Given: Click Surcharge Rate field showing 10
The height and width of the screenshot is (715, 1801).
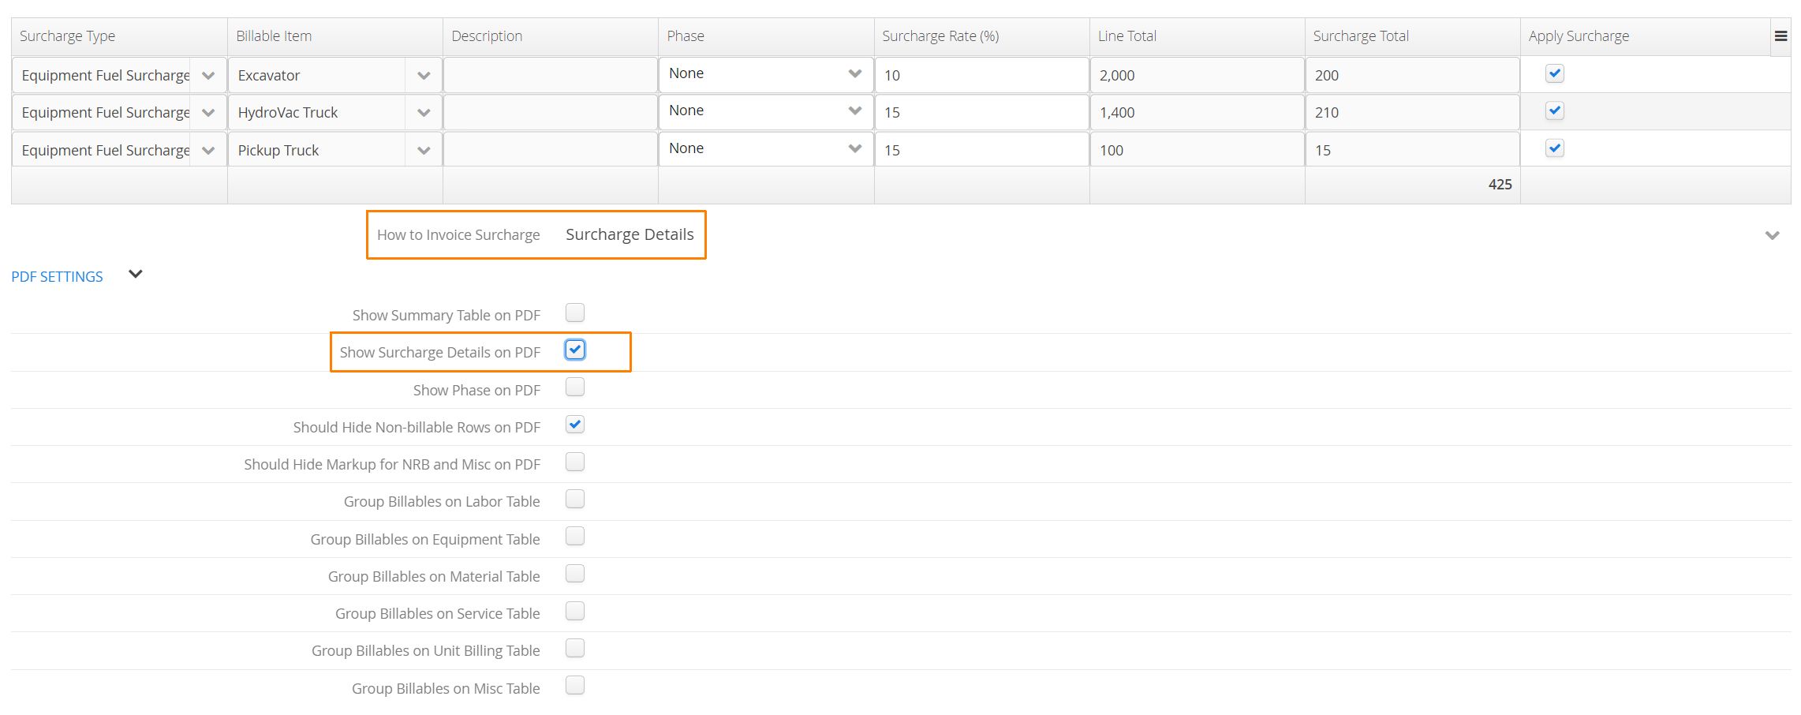Looking at the screenshot, I should point(981,76).
